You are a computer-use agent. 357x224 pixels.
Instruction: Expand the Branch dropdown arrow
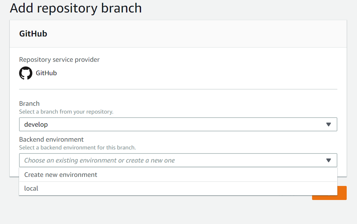328,124
